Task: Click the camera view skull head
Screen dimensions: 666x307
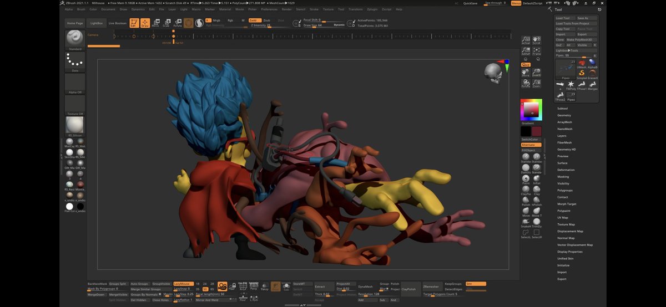Action: coord(492,73)
